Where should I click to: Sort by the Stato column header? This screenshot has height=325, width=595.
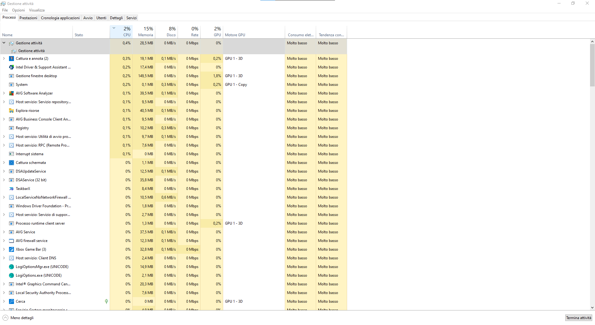coord(91,32)
